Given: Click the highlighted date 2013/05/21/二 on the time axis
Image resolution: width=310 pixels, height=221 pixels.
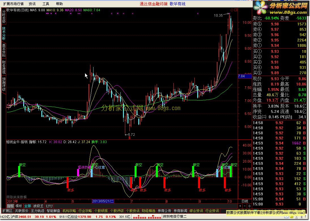Looking at the screenshot, I should 103,201.
